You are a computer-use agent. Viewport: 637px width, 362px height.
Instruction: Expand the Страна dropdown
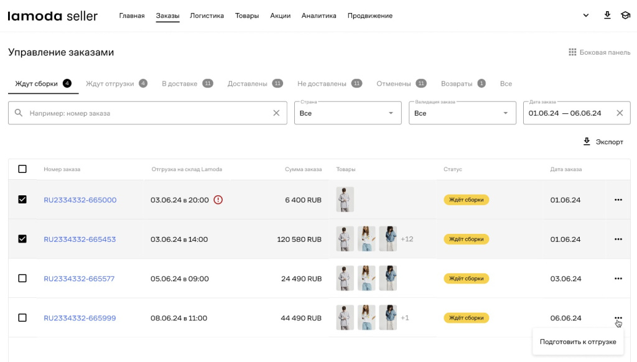(x=348, y=113)
